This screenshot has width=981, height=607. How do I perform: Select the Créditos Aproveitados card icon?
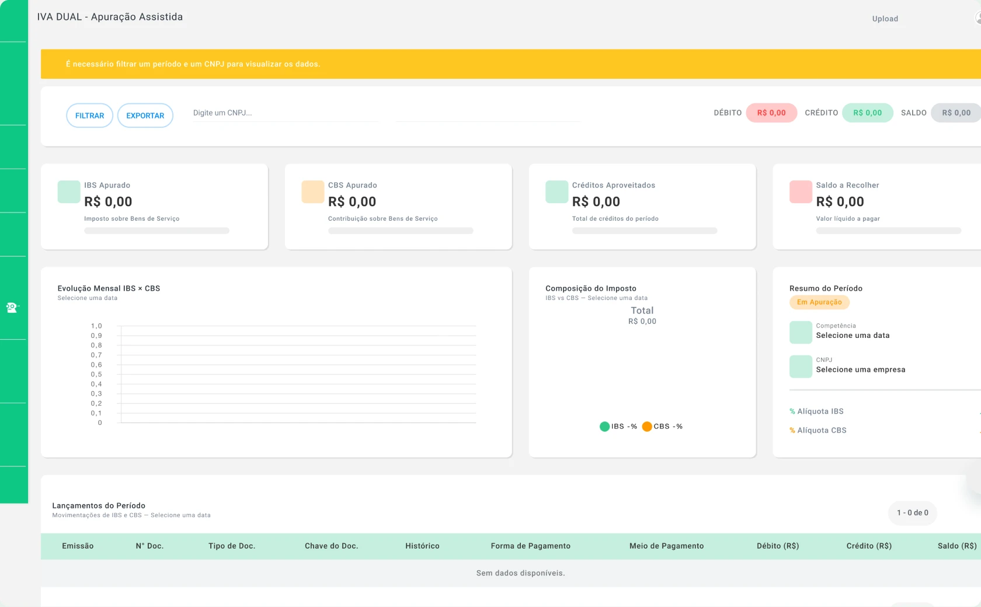pos(556,191)
